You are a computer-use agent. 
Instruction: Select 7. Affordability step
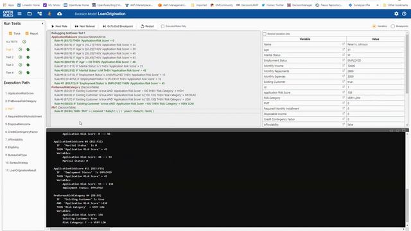[x=14, y=140]
